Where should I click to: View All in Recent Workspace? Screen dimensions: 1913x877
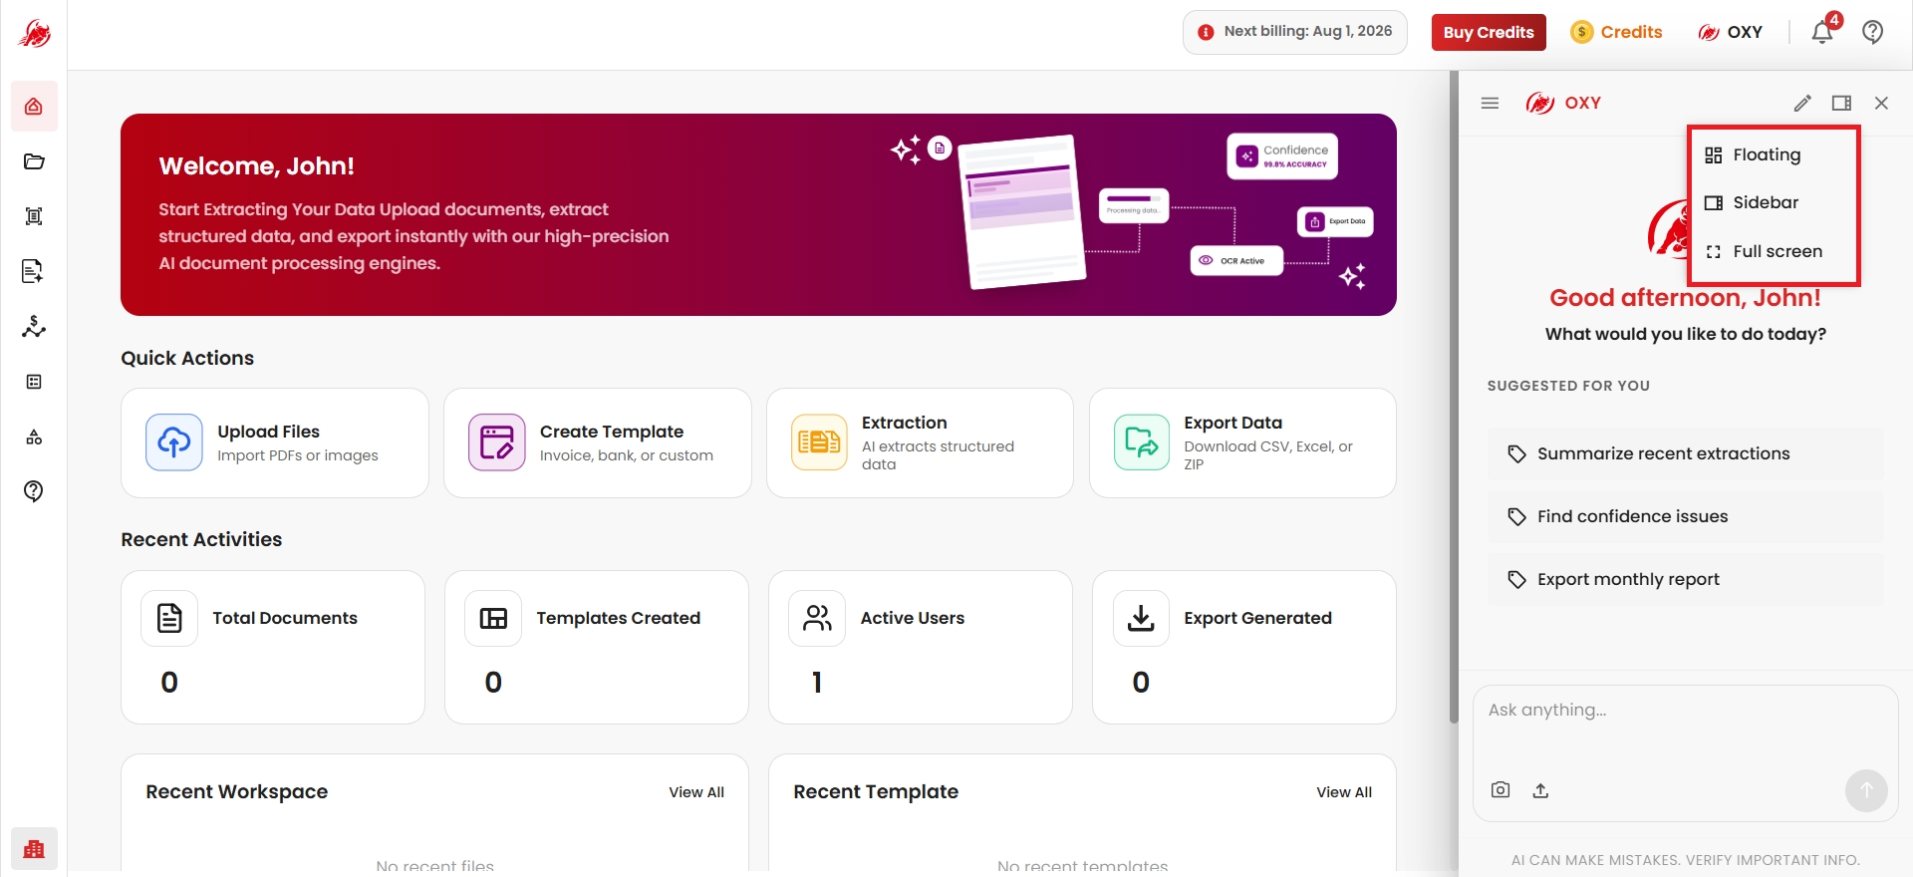click(696, 792)
